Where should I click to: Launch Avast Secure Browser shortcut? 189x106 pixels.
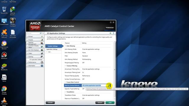[x=4, y=45]
